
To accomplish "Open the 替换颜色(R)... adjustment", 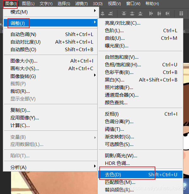I will point(140,190).
